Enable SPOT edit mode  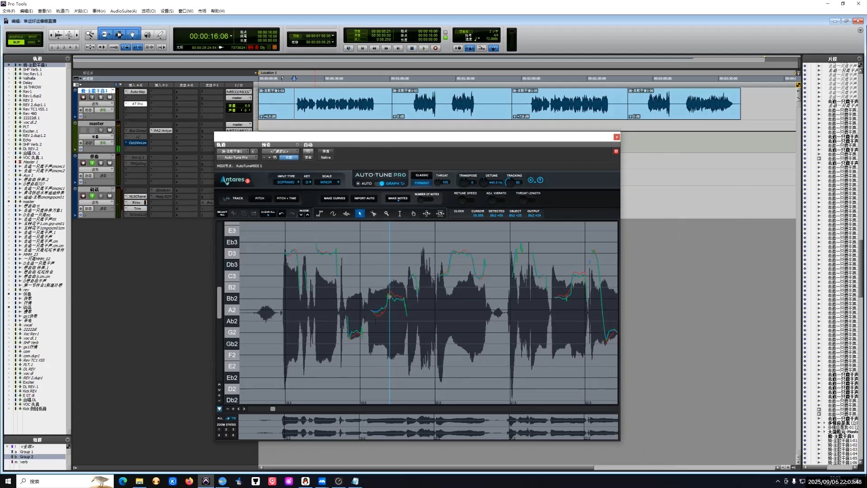click(33, 37)
